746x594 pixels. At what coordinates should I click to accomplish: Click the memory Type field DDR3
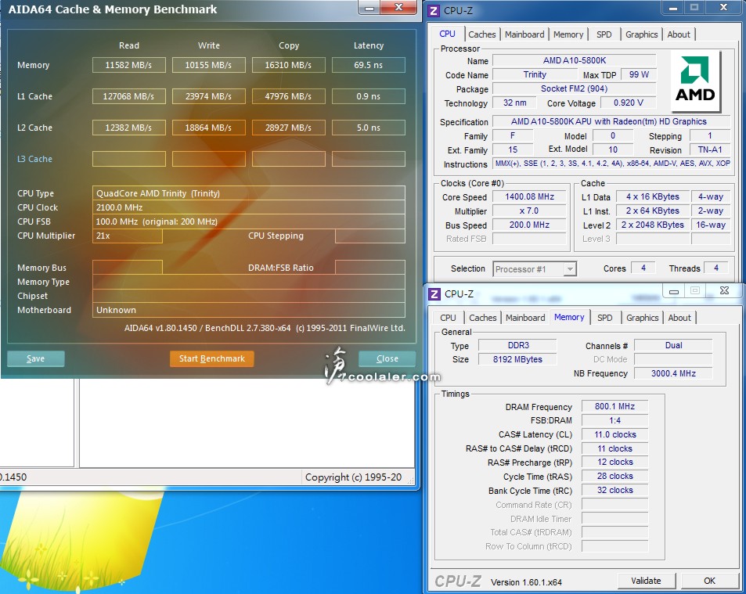tap(517, 345)
